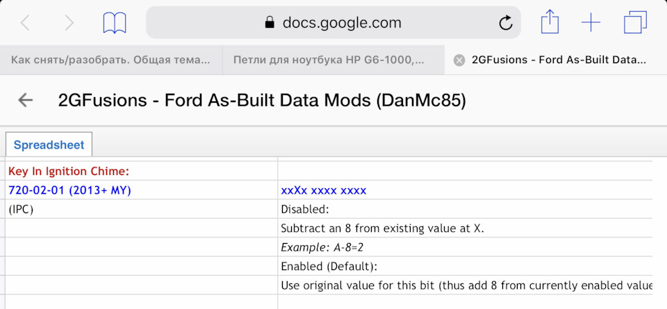Image resolution: width=667 pixels, height=309 pixels.
Task: Switch to Петли для ноутбука HP tab
Action: [x=333, y=60]
